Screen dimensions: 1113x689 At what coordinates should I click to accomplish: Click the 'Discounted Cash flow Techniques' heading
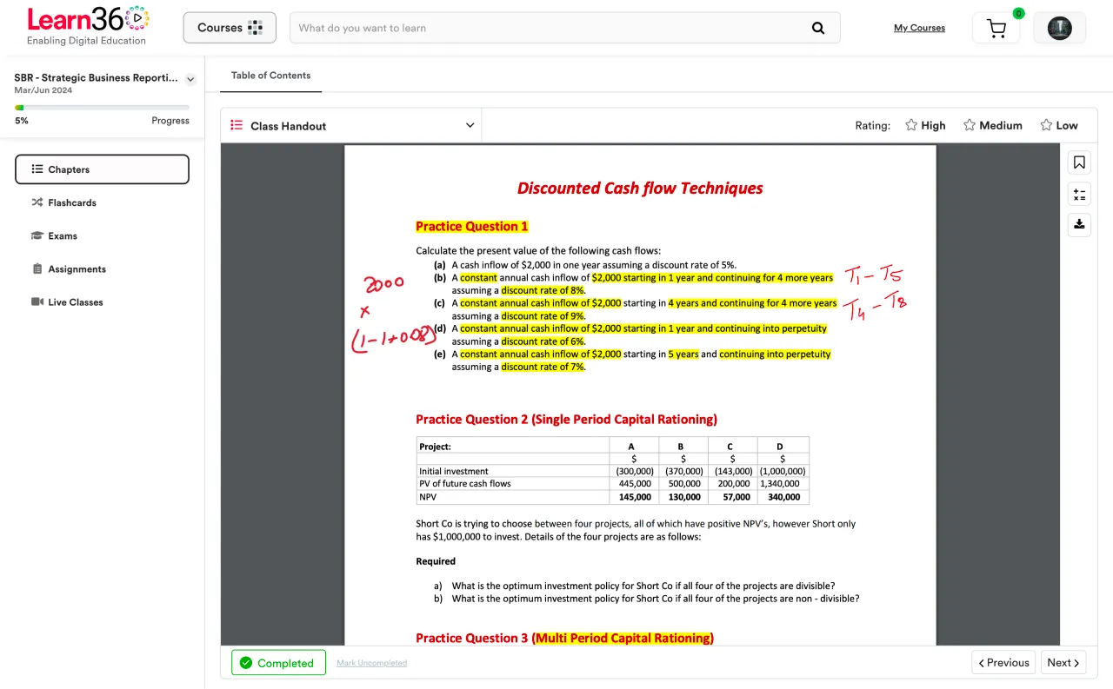[x=640, y=188]
